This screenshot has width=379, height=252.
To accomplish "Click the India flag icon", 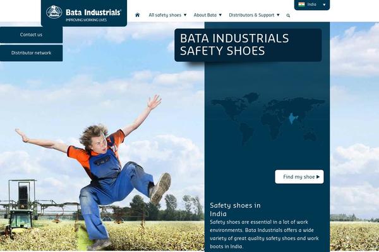I will click(301, 4).
